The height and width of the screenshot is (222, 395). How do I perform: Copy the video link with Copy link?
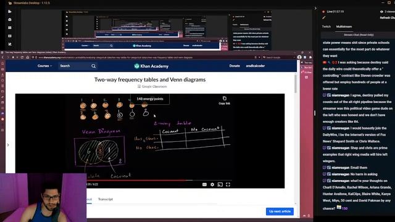pos(224,100)
